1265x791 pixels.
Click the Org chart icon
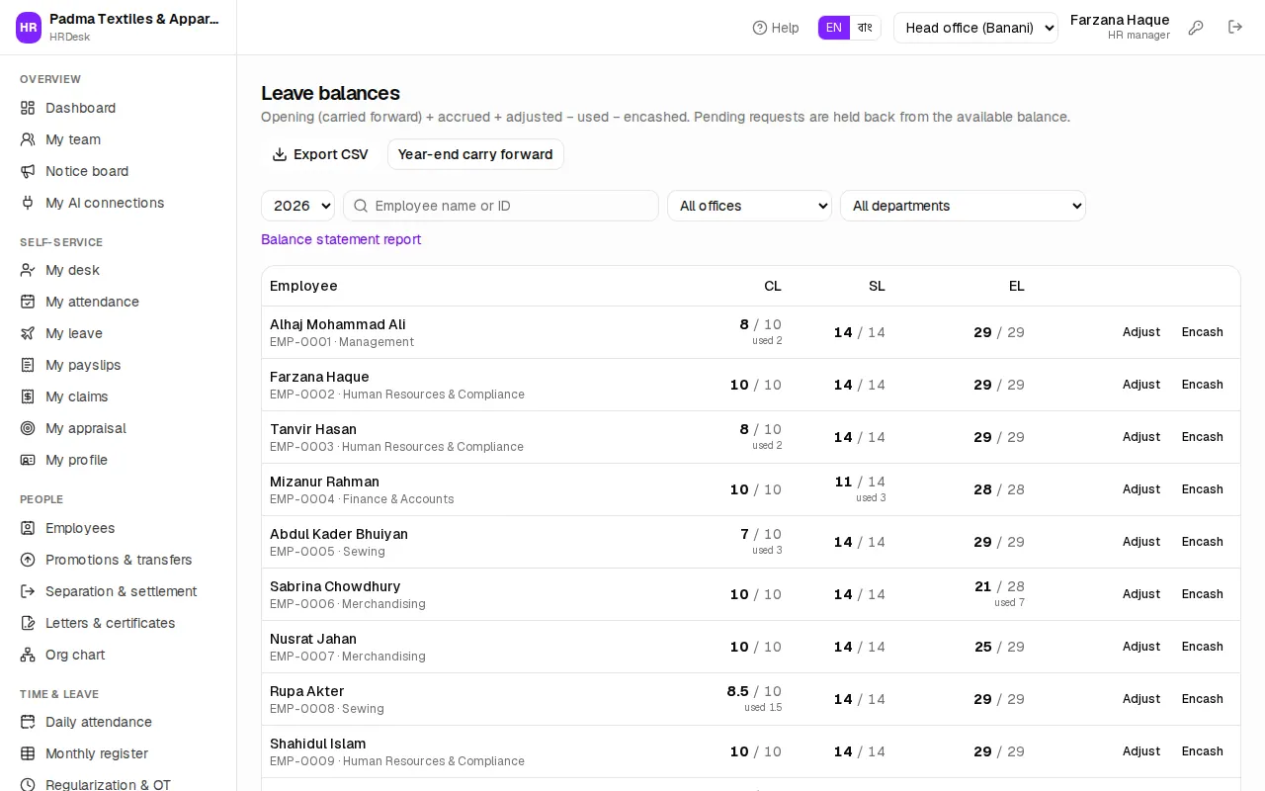pyautogui.click(x=28, y=655)
